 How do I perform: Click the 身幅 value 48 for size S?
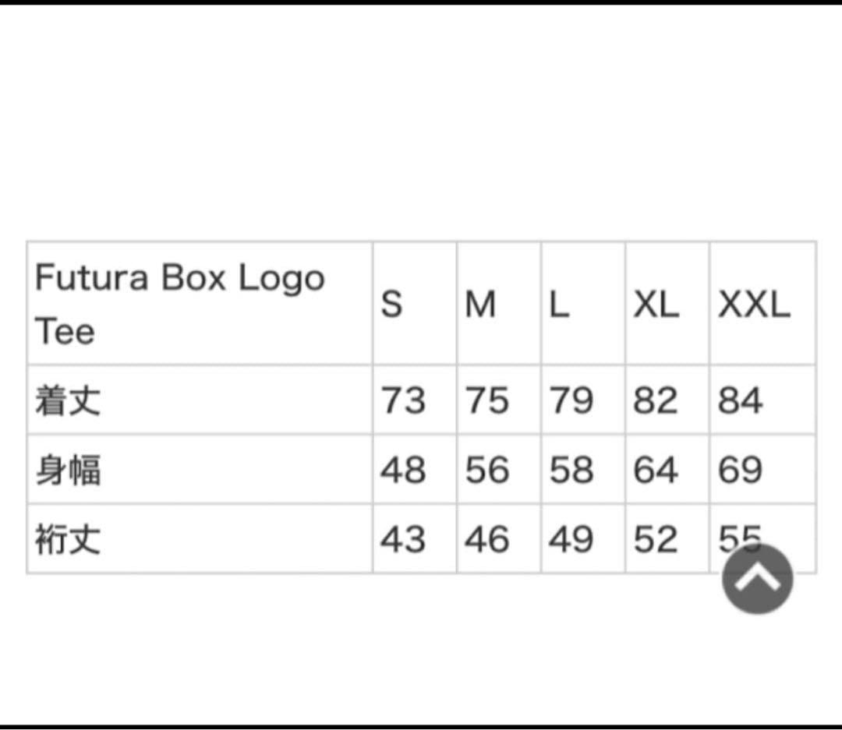tap(403, 471)
